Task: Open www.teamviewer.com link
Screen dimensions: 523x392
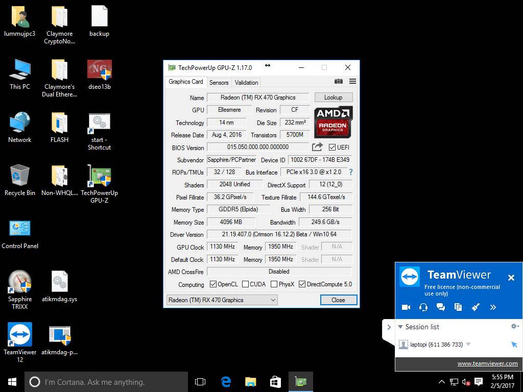Action: 487,363
